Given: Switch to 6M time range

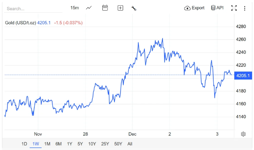Looking at the screenshot, I should click(x=58, y=144).
